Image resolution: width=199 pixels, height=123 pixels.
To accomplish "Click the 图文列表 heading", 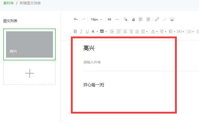I will coord(10,21).
